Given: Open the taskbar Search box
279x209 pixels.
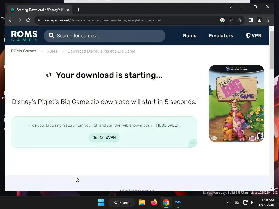Looking at the screenshot, I should 122,202.
